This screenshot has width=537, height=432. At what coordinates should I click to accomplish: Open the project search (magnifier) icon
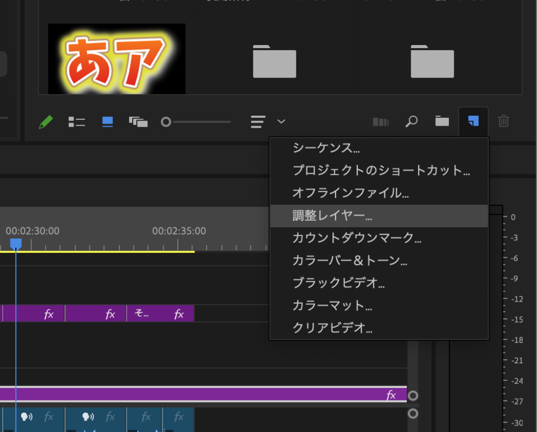(x=412, y=121)
